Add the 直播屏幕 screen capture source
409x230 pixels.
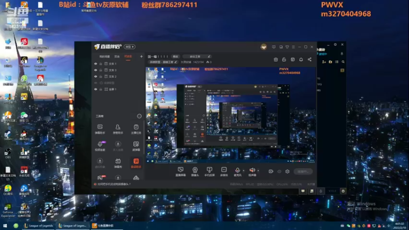pos(180,172)
